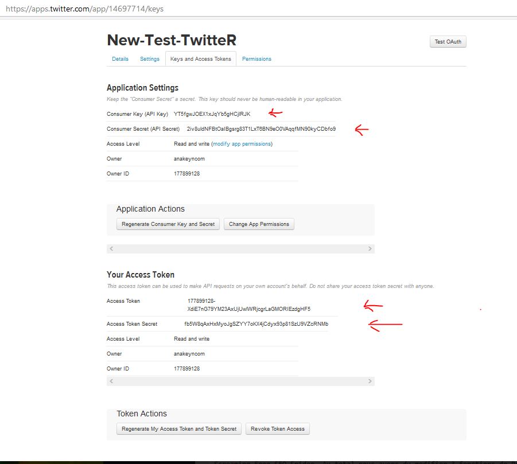Screen dimensions: 517x464
Task: Click the Consumer Secret (API Secret) label
Action: coord(143,129)
